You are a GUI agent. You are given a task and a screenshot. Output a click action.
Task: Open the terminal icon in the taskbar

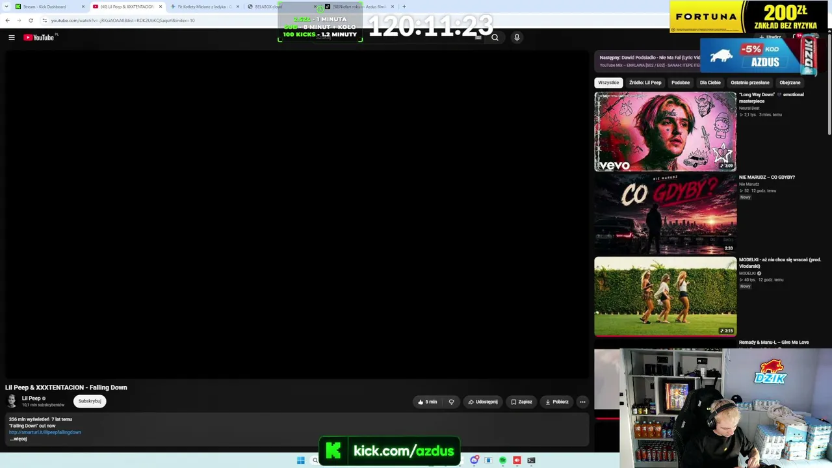click(531, 460)
